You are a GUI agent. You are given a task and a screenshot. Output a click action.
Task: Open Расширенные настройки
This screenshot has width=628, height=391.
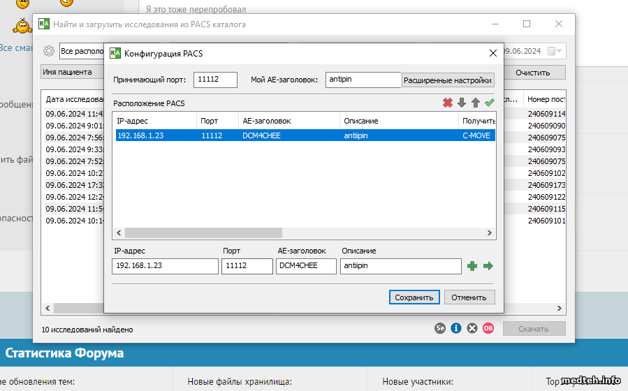pos(448,80)
